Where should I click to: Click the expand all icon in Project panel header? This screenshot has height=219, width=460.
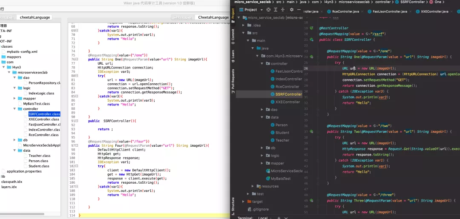click(x=276, y=10)
